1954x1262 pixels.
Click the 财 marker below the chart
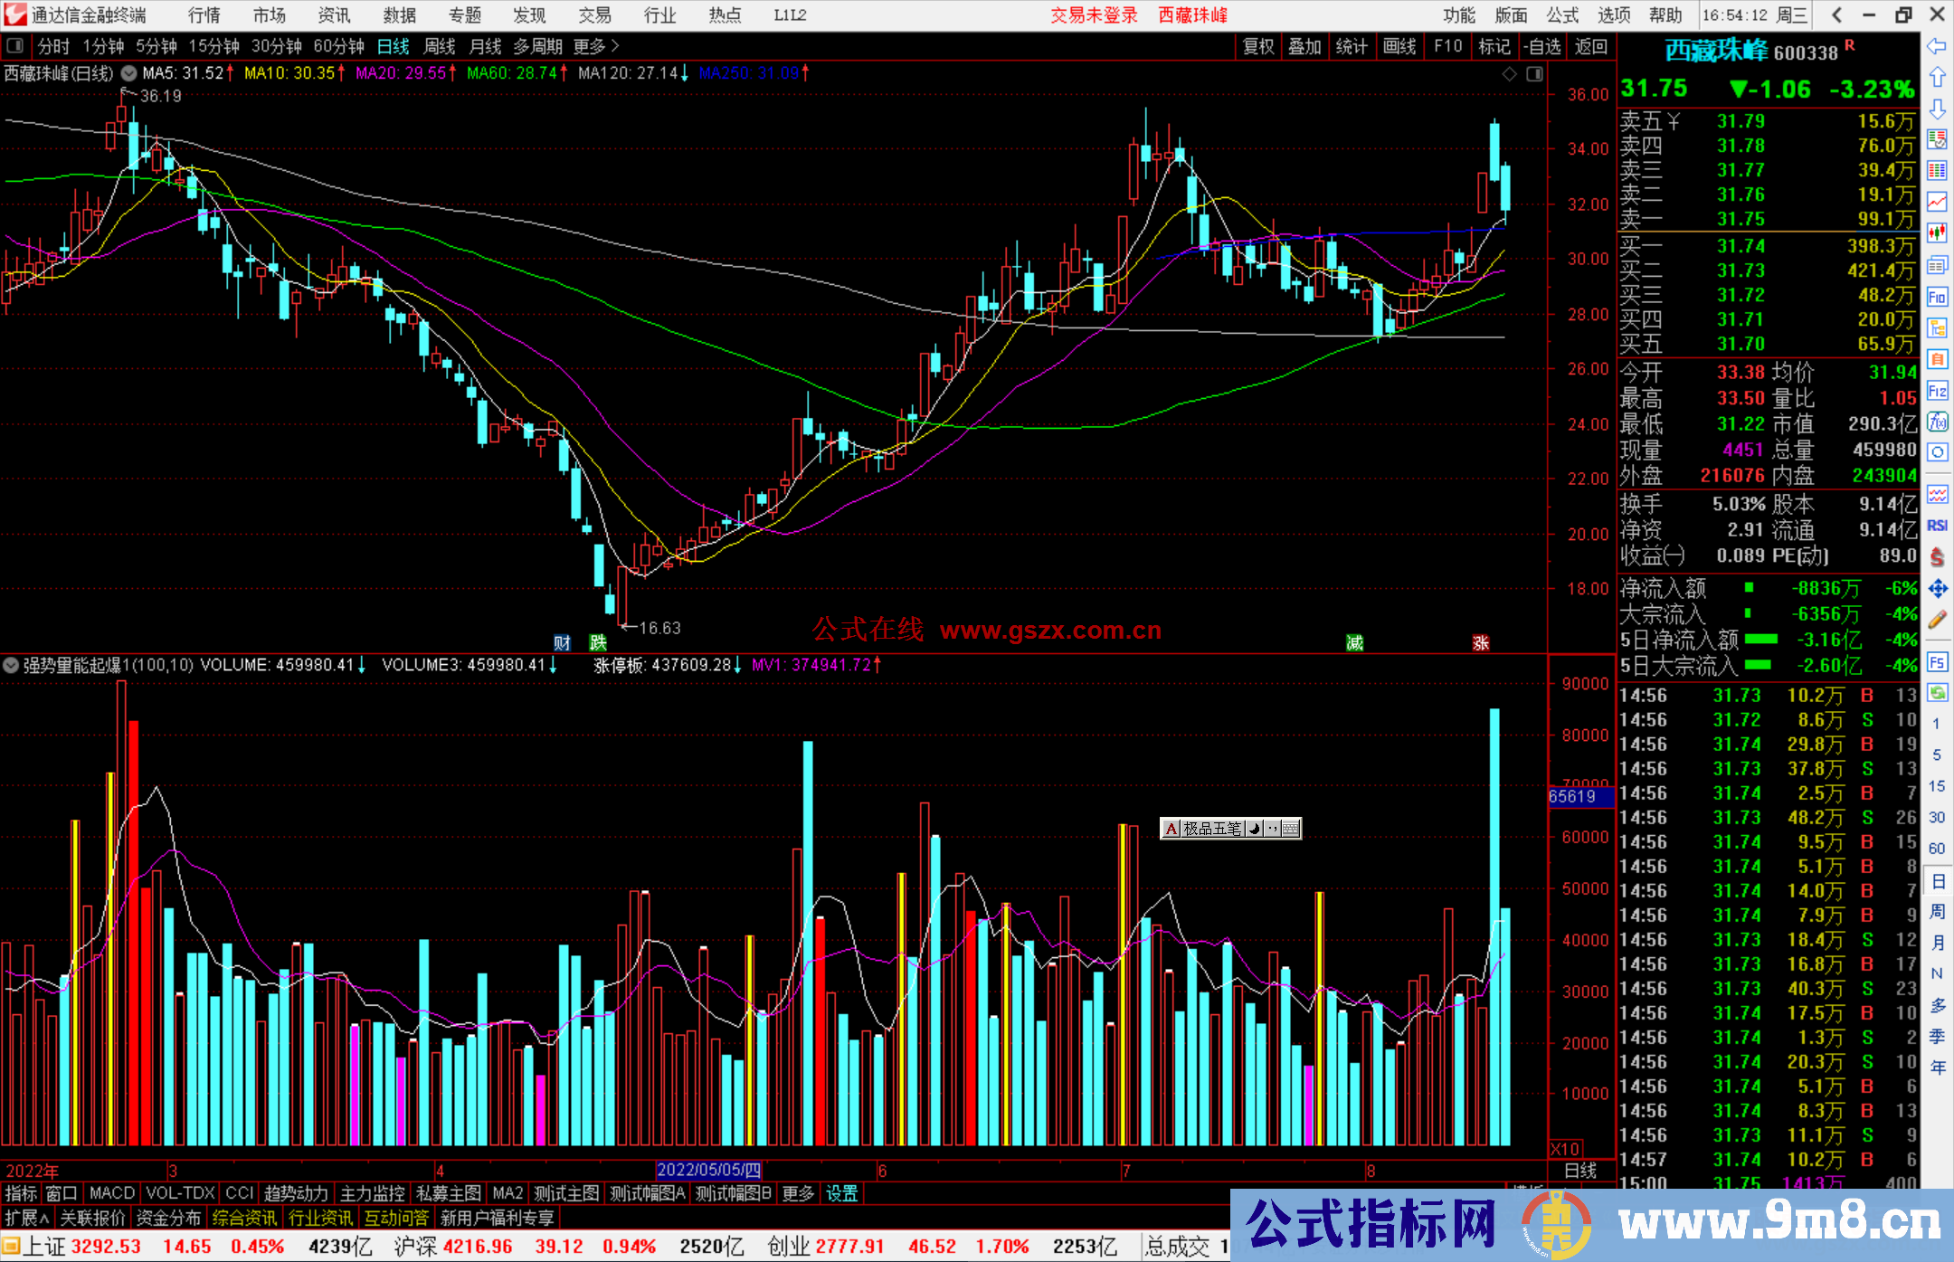click(563, 642)
